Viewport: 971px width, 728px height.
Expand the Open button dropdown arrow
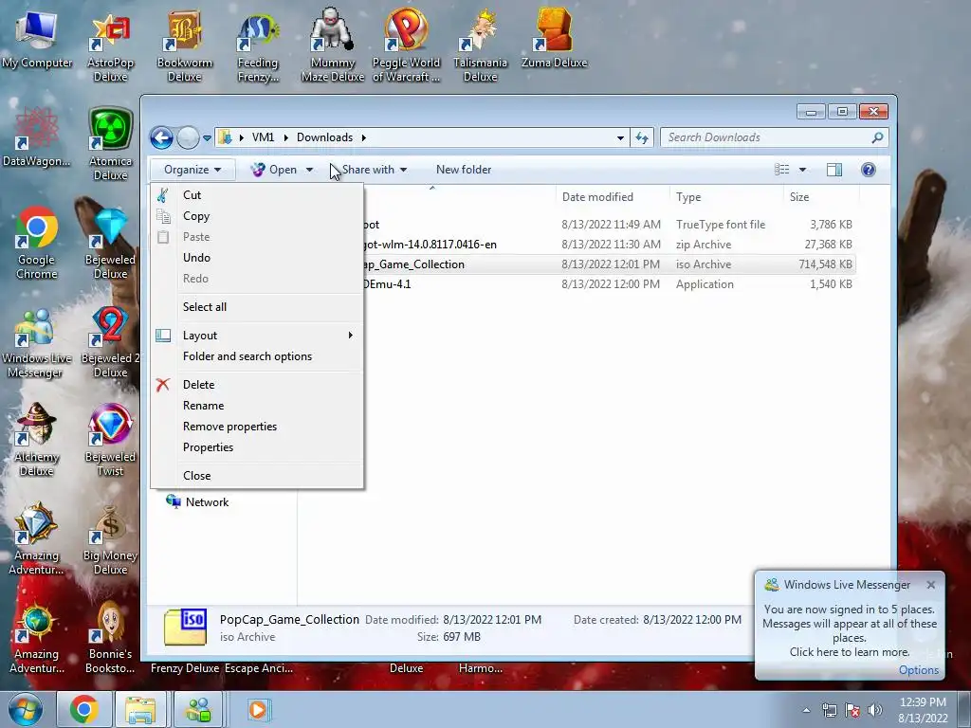(x=309, y=170)
